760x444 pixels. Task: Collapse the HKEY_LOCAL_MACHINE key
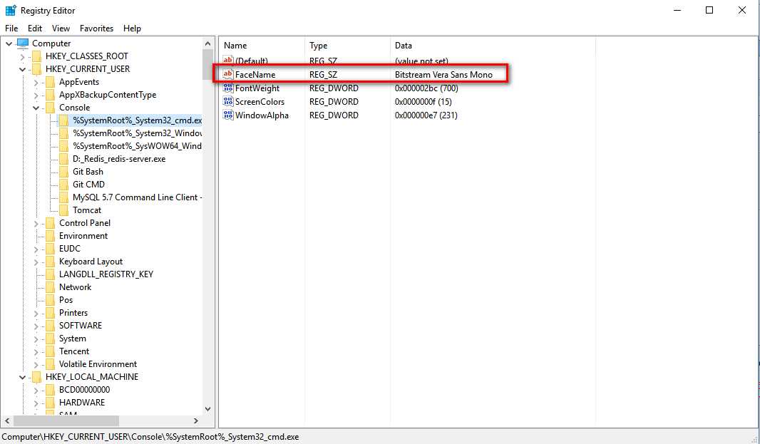pyautogui.click(x=22, y=377)
